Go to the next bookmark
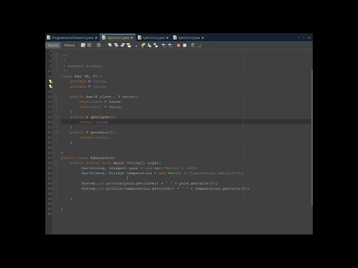 pos(149,45)
